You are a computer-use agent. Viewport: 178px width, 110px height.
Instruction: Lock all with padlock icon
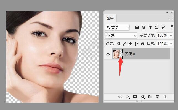[143, 44]
